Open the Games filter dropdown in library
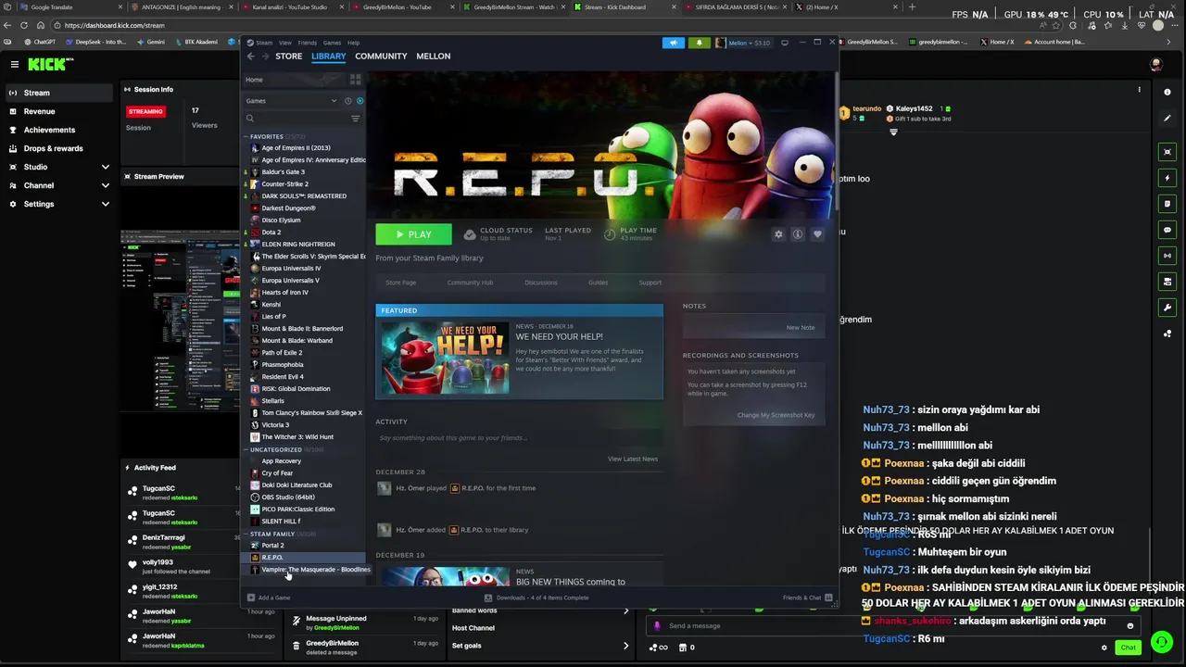1186x667 pixels. pyautogui.click(x=292, y=101)
